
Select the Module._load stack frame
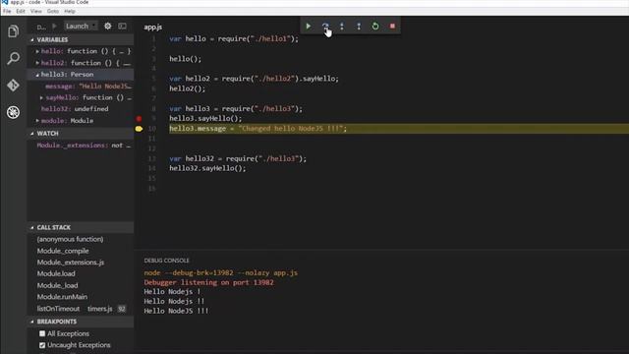tap(81, 285)
